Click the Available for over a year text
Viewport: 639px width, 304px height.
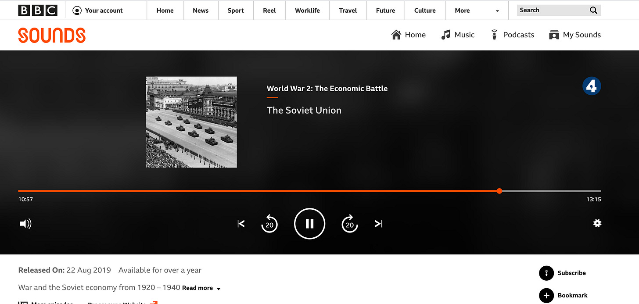[x=160, y=270]
